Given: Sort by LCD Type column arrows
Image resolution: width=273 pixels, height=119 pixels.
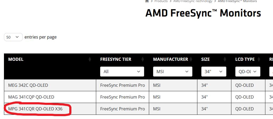Looking at the screenshot, I should pos(259,59).
